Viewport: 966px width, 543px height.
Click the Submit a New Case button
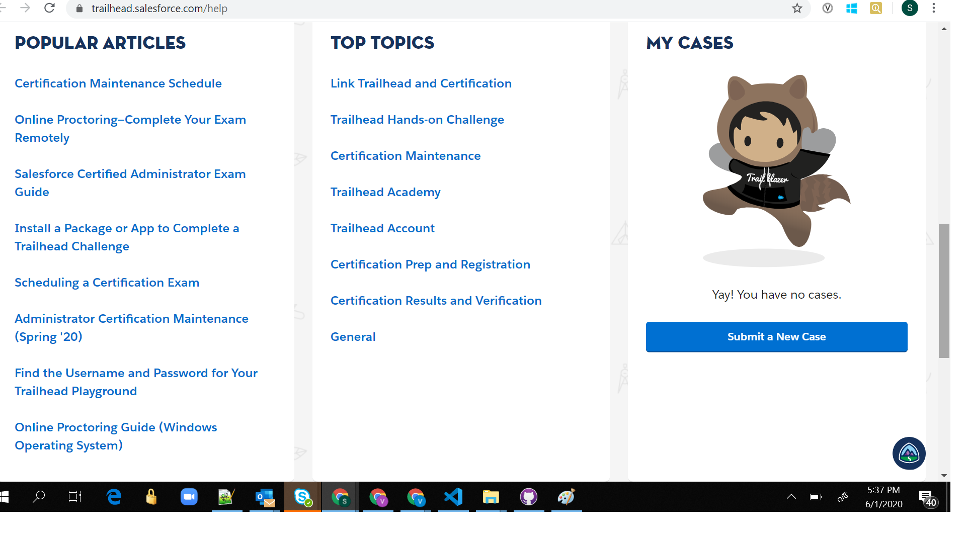(776, 337)
